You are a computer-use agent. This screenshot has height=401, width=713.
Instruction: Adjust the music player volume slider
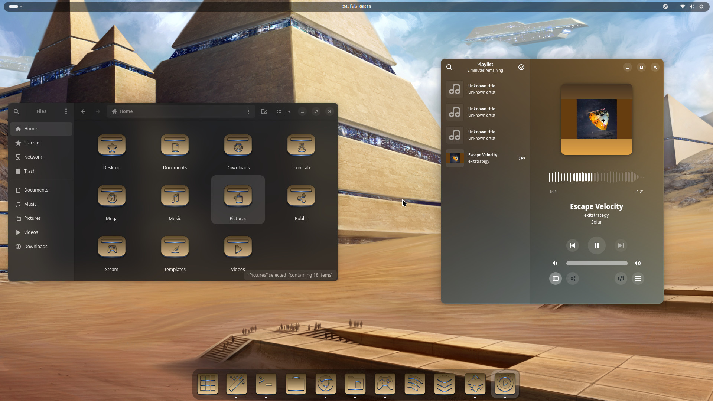[596, 263]
